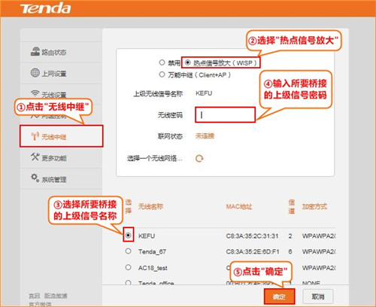Click the refresh icon to rescan wireless networks
376x307 pixels.
tap(199, 159)
